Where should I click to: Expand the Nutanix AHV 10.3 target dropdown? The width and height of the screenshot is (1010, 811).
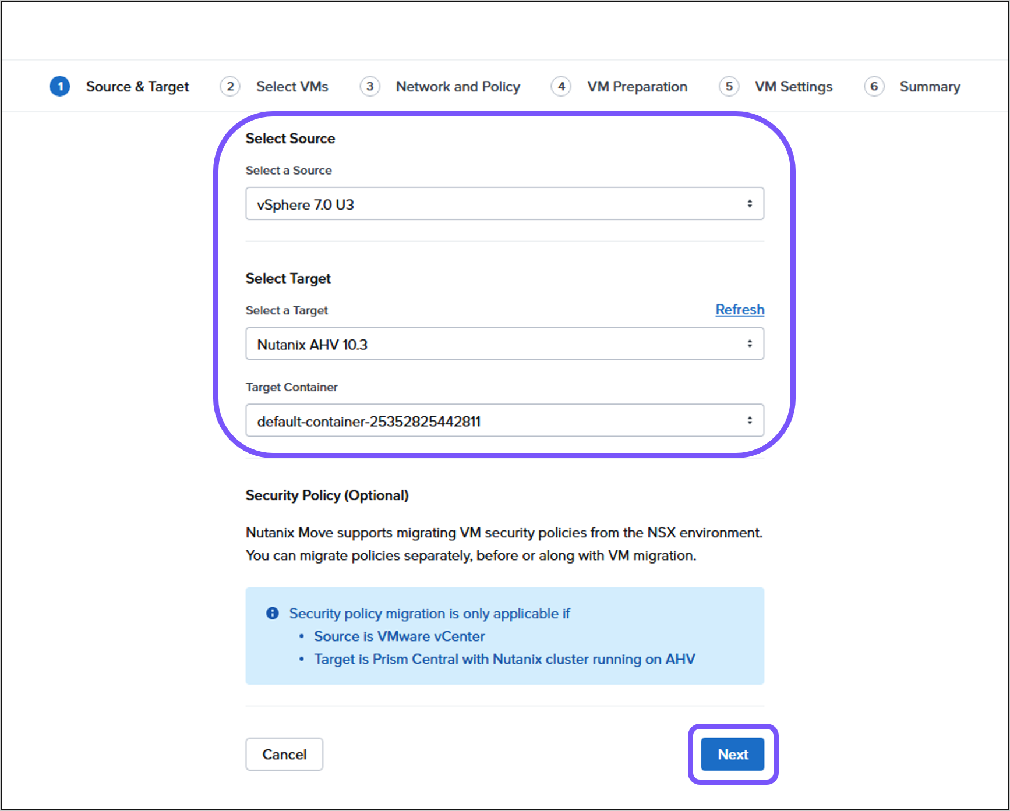coord(504,344)
